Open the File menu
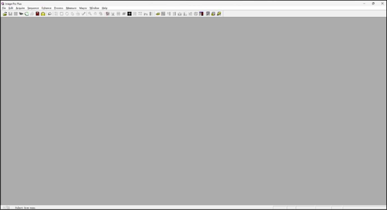Viewport: 387px width, 210px height. click(4, 8)
